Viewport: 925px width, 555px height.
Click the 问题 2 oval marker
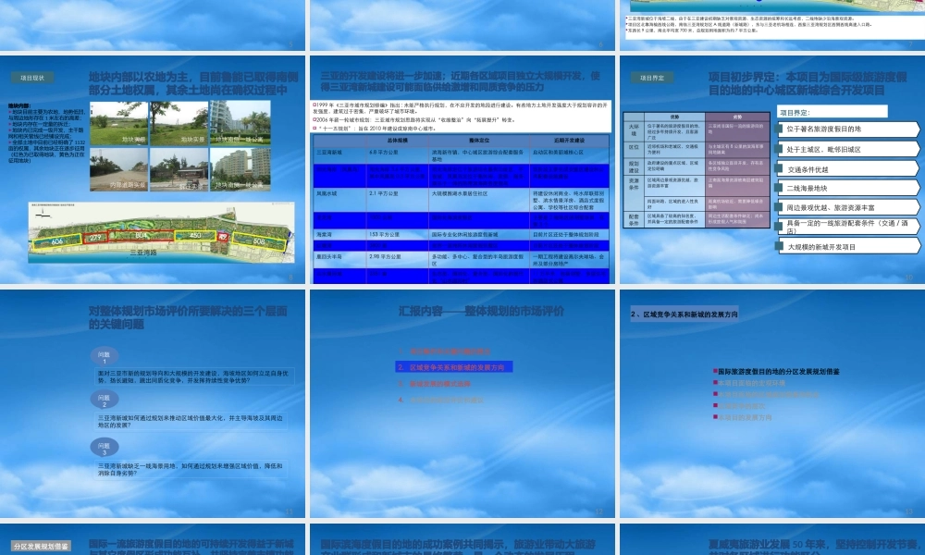(x=105, y=400)
